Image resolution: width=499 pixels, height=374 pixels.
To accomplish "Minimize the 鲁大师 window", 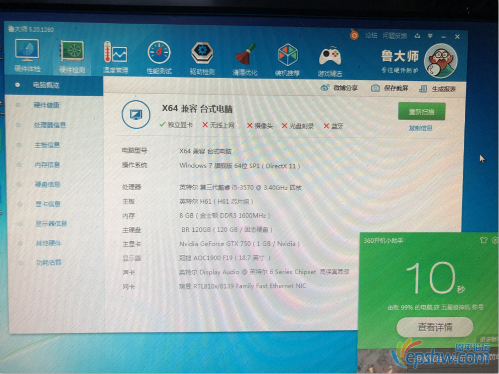I will [443, 37].
